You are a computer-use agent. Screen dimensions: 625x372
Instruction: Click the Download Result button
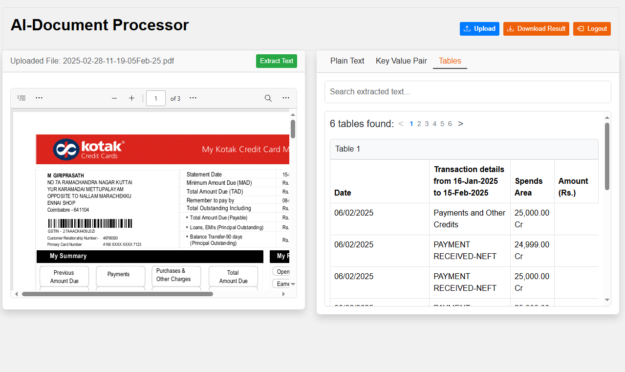tap(536, 29)
